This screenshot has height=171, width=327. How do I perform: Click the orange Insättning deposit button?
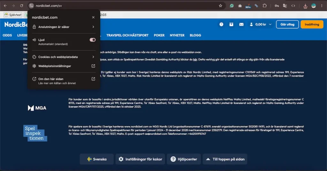click(312, 24)
